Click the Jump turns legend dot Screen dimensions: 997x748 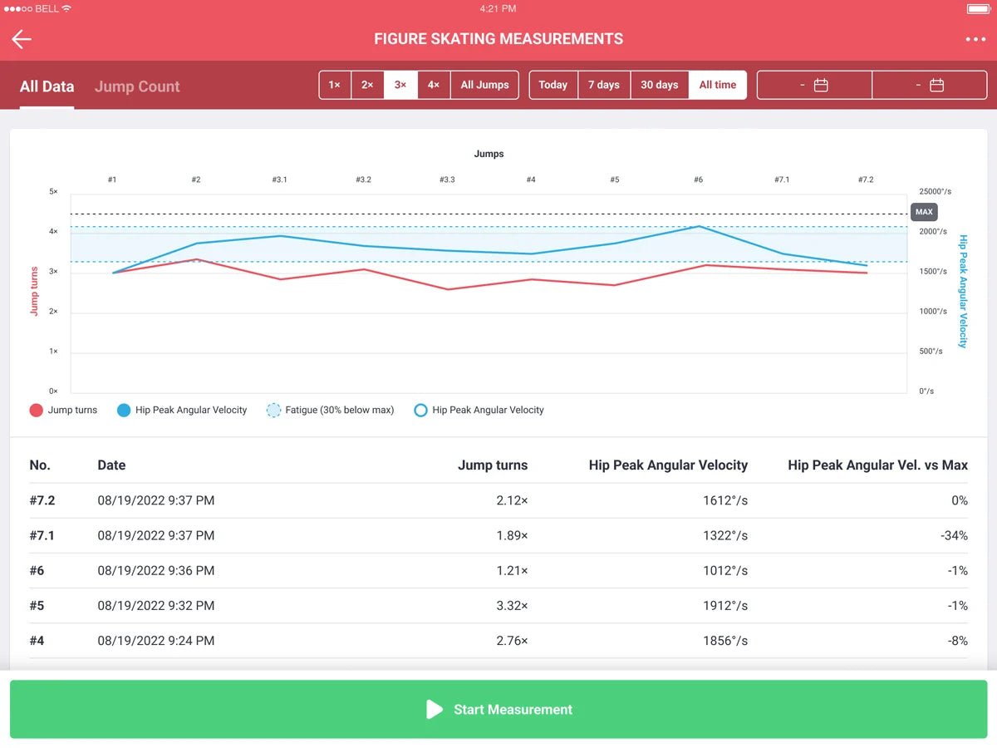[x=37, y=410]
